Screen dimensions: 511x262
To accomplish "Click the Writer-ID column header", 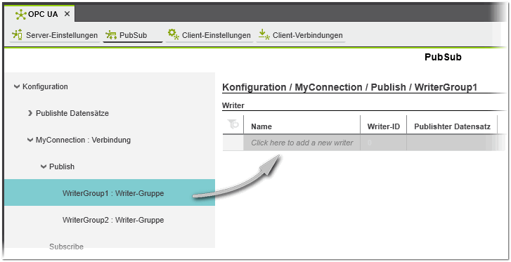I will [x=383, y=126].
